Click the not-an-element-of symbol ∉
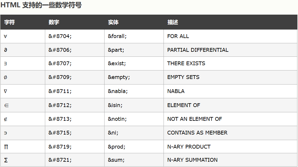 tap(6, 119)
